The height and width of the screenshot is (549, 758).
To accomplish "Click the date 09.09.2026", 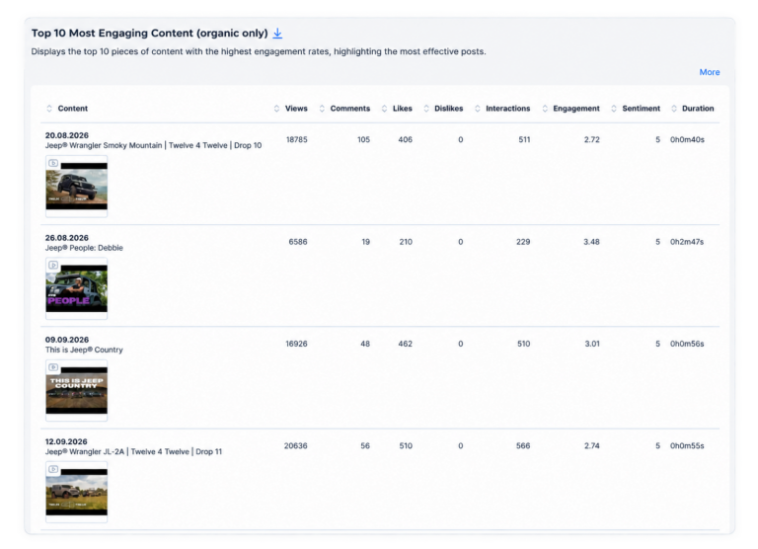I will pos(67,340).
